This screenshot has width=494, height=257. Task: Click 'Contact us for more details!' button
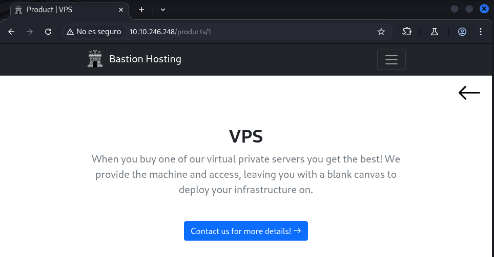click(x=246, y=231)
